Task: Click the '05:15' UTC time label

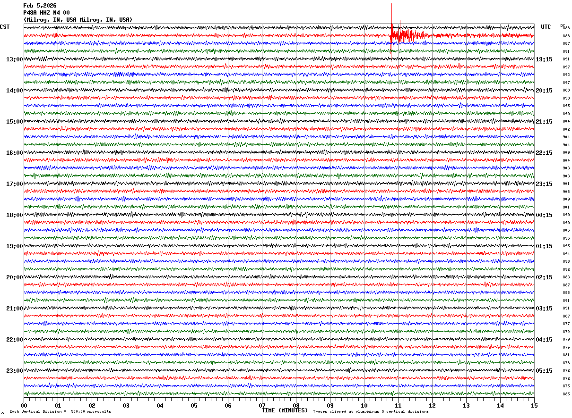Action: (x=544, y=371)
